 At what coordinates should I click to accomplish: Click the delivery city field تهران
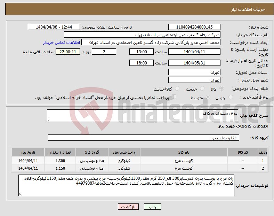(194, 80)
